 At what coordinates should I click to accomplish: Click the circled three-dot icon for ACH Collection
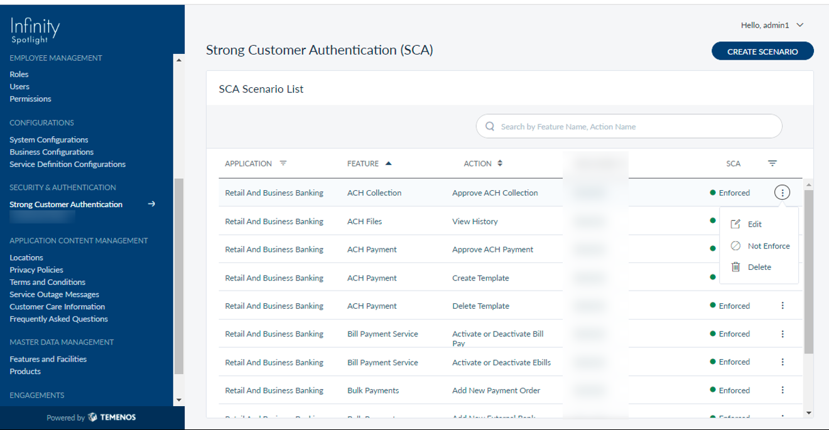[782, 193]
